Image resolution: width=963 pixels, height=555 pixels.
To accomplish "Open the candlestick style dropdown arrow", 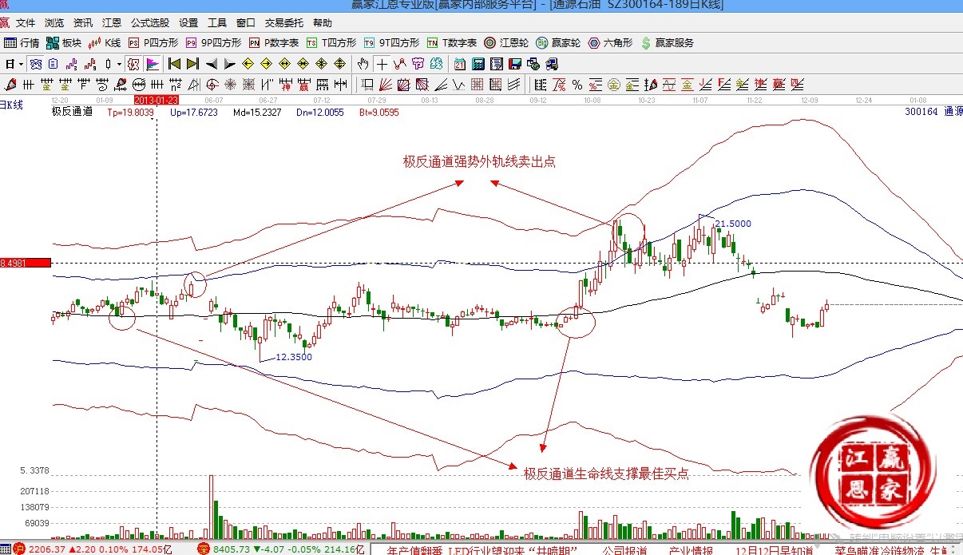I will coord(119,64).
